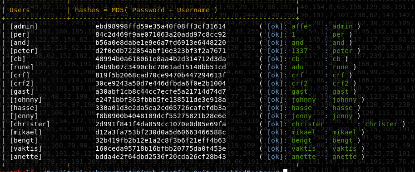
Task: Select the [peter] user entry
Action: (24, 51)
